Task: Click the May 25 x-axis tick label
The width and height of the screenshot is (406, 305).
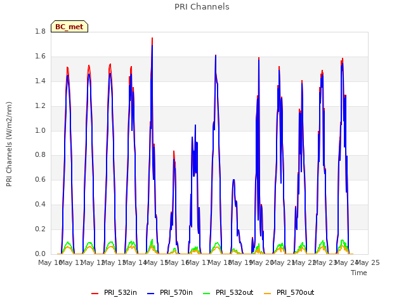Action: (x=368, y=262)
